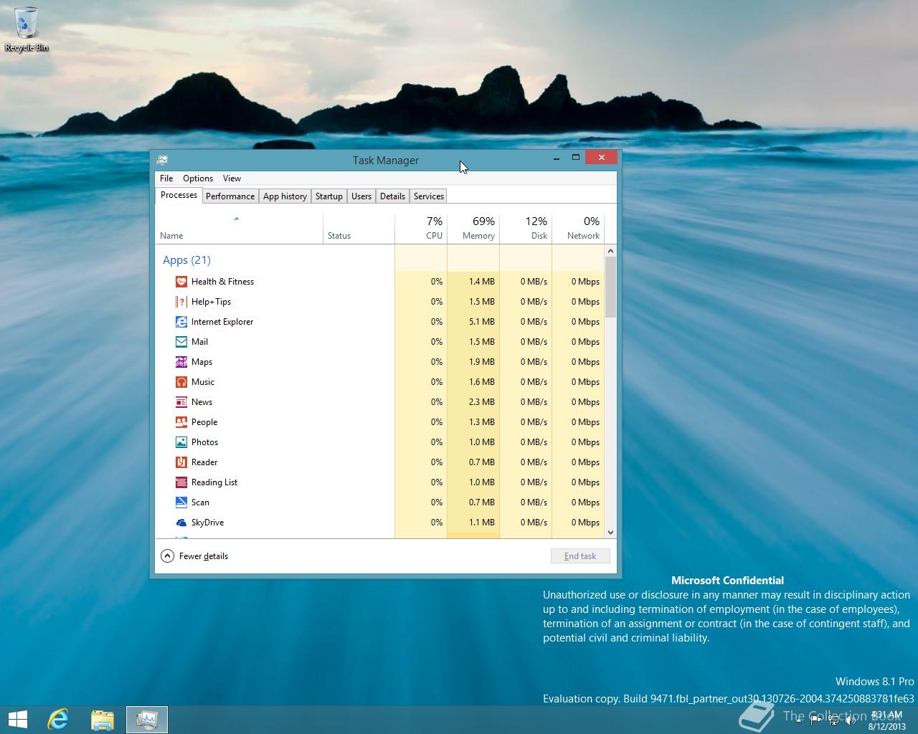The image size is (918, 734).
Task: Open File Explorer from taskbar
Action: [103, 719]
